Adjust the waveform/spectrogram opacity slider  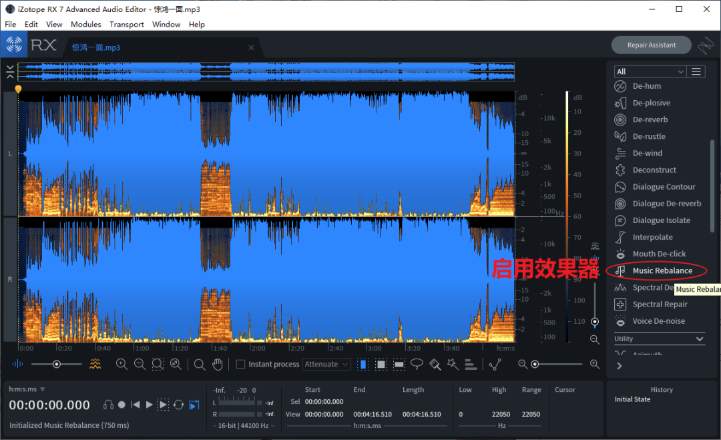pyautogui.click(x=56, y=364)
